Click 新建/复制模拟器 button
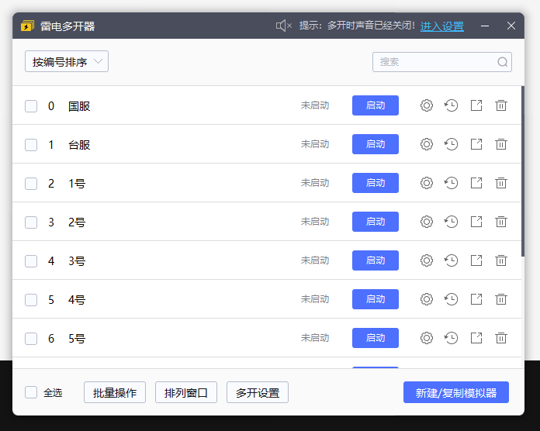Image resolution: width=540 pixels, height=431 pixels. (456, 392)
